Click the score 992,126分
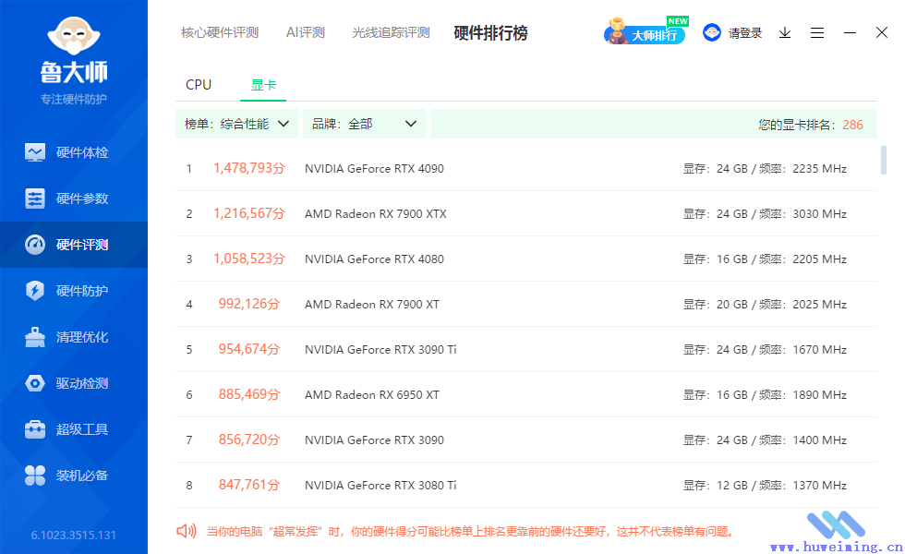 pos(249,304)
